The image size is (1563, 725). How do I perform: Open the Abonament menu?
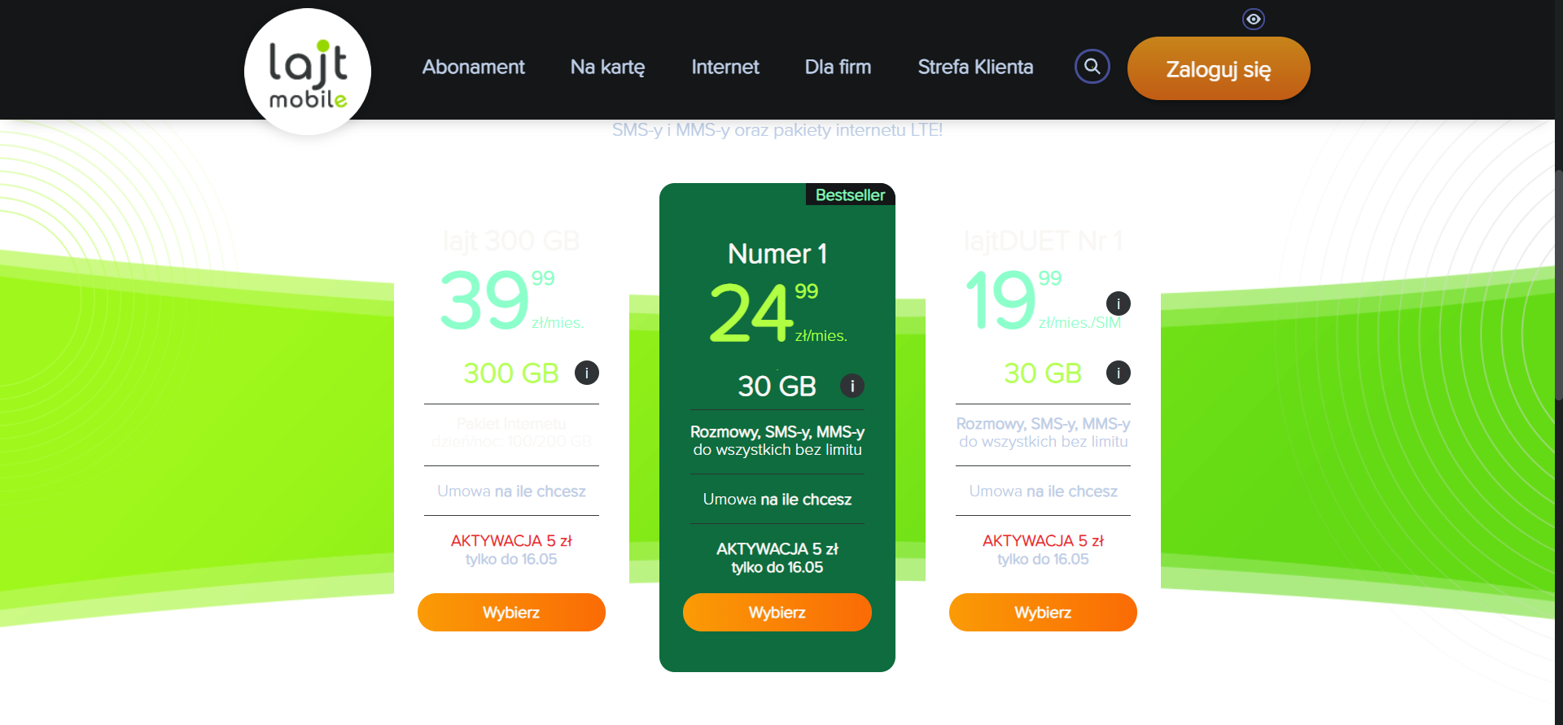pos(473,67)
